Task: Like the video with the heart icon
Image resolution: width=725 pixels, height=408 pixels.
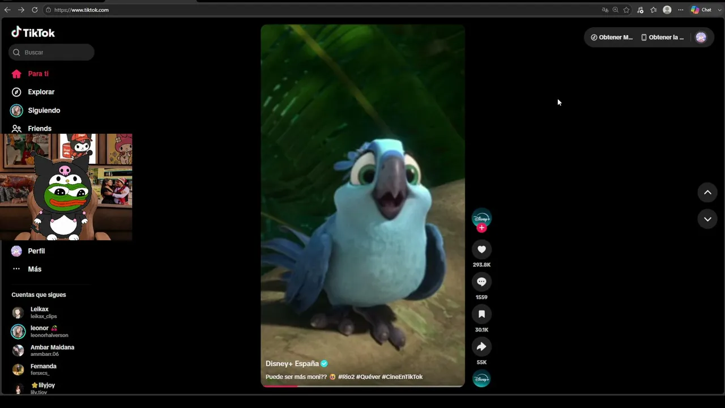Action: [x=481, y=249]
